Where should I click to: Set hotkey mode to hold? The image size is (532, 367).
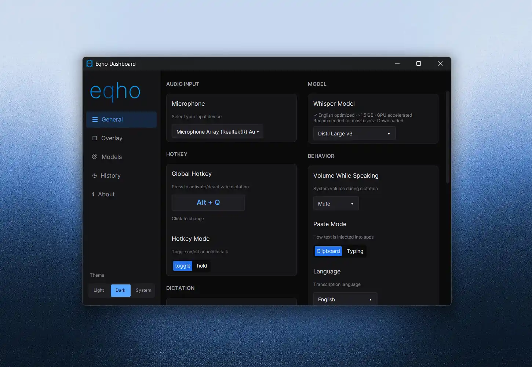tap(202, 266)
